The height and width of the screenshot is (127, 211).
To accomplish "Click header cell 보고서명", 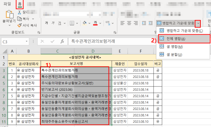I will click(x=76, y=64).
